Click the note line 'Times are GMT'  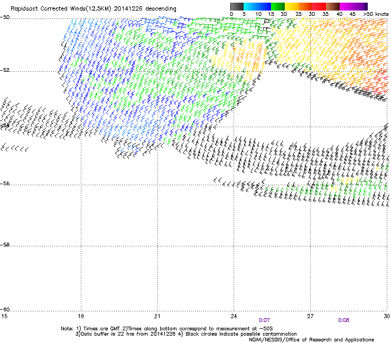(101, 329)
